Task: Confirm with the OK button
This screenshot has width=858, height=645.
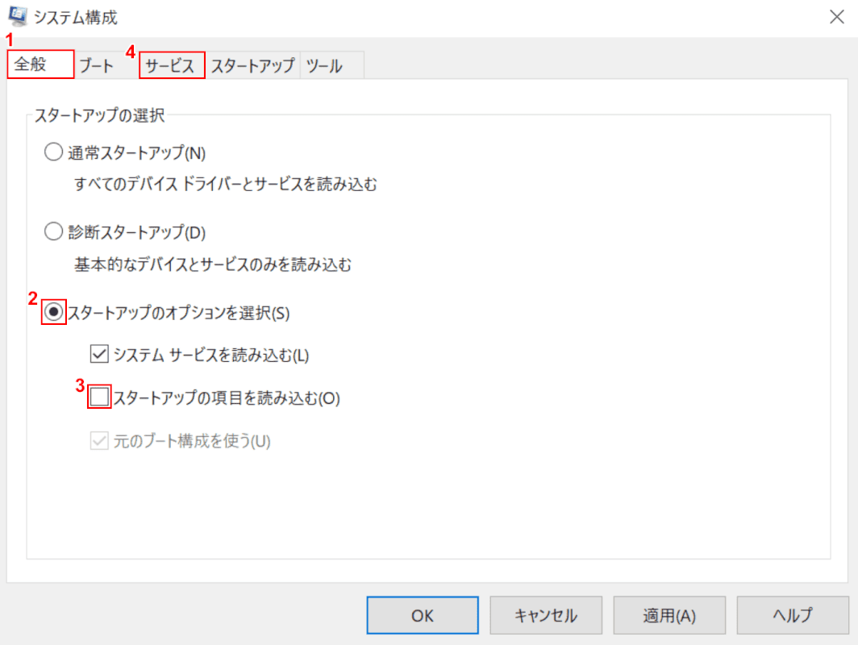Action: [423, 615]
